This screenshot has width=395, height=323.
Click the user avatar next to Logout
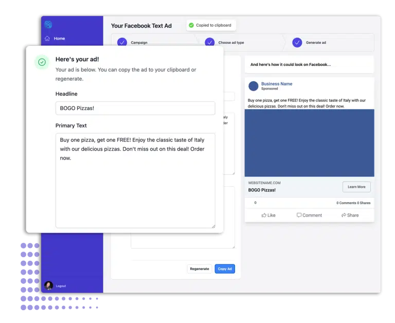coord(48,285)
